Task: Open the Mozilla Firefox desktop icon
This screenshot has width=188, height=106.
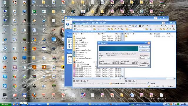Action: (x=34, y=96)
